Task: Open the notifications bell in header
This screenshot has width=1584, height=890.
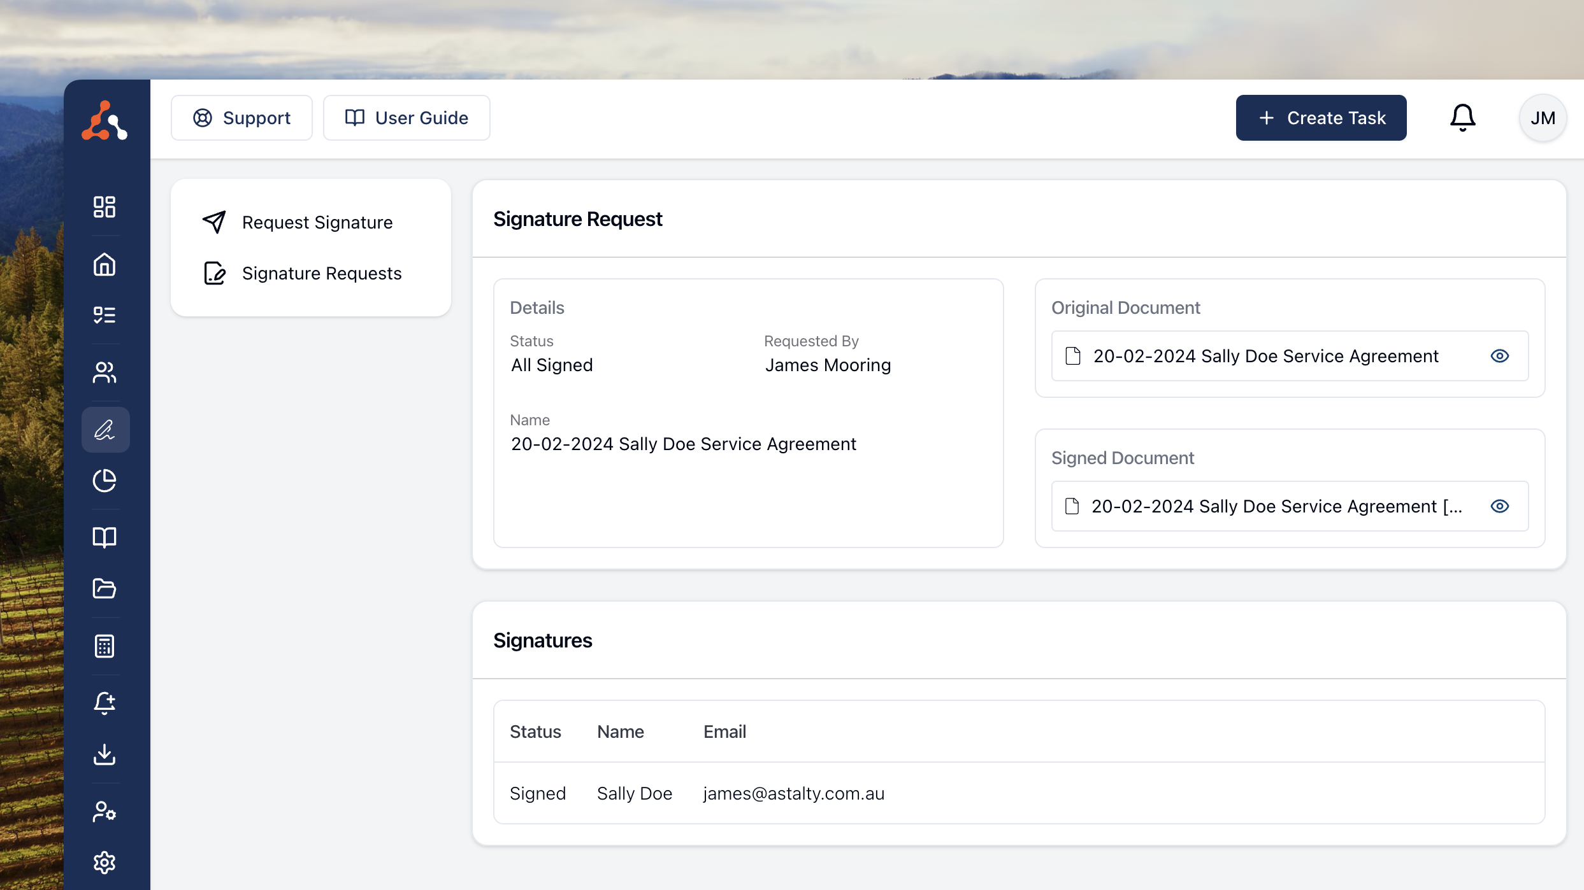Action: click(x=1463, y=118)
